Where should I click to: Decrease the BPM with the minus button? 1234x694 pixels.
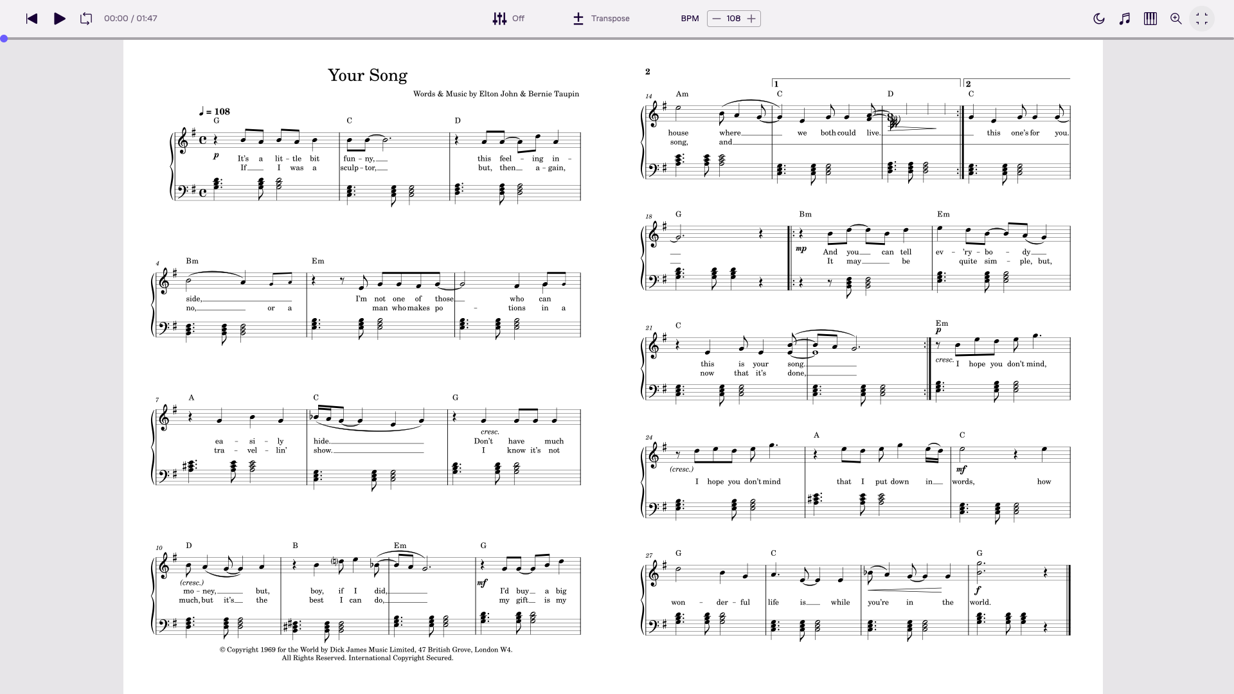click(717, 19)
